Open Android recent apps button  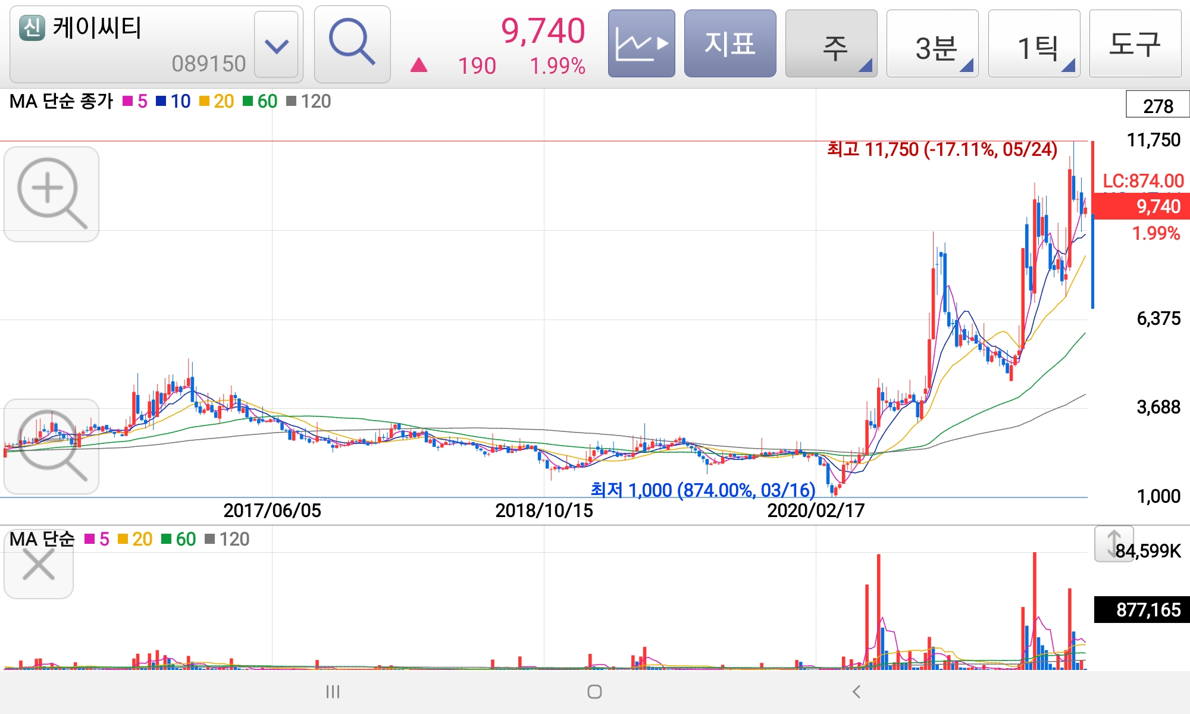coord(333,691)
